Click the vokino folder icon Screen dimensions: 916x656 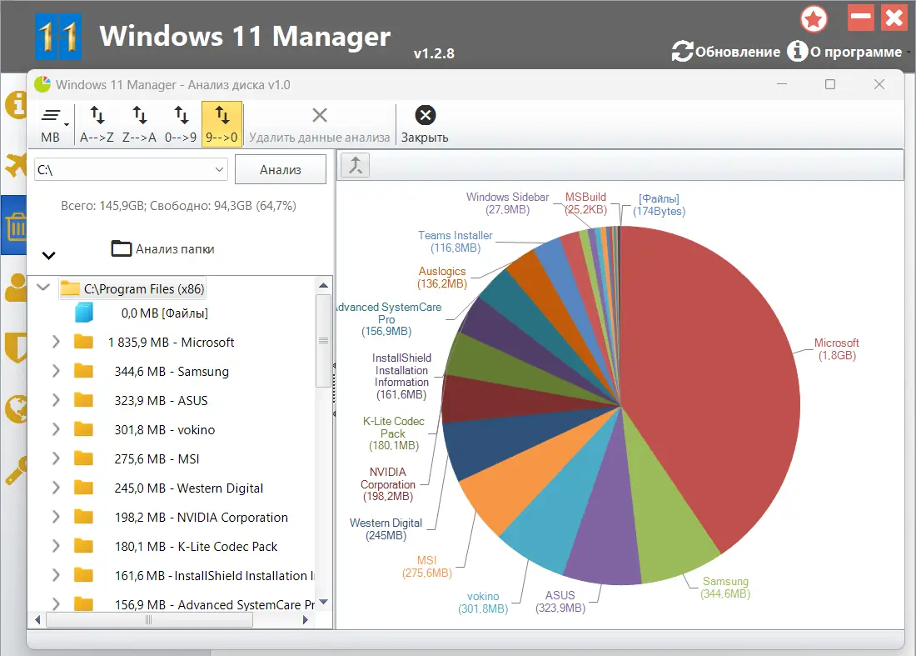pyautogui.click(x=83, y=430)
